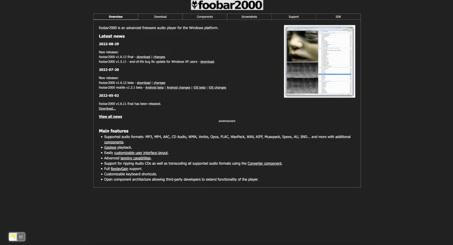This screenshot has width=453, height=245.
Task: Click the foobar2000 logo header
Action: click(x=227, y=5)
